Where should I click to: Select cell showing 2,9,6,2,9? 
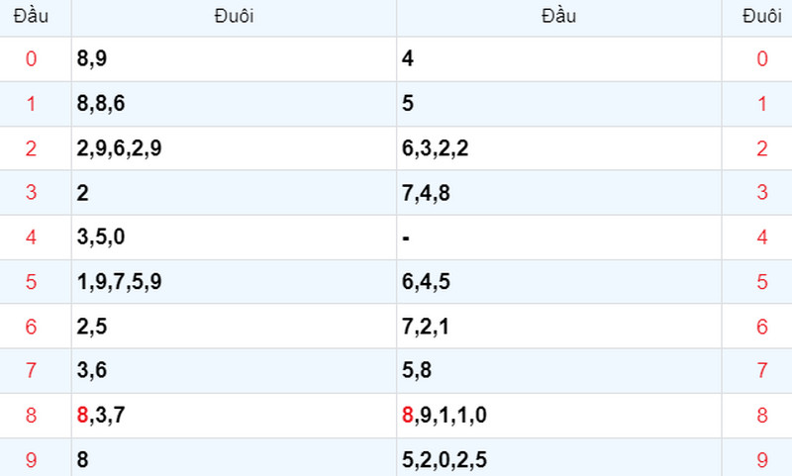pyautogui.click(x=234, y=148)
